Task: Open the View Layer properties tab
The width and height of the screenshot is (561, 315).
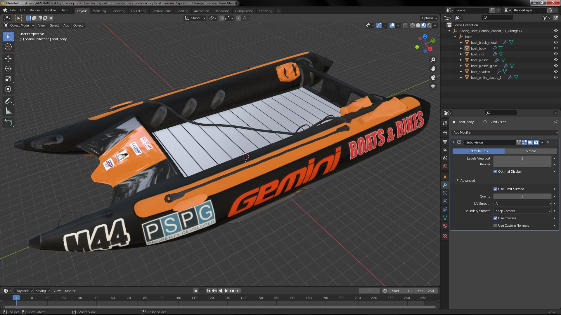Action: coord(445,150)
